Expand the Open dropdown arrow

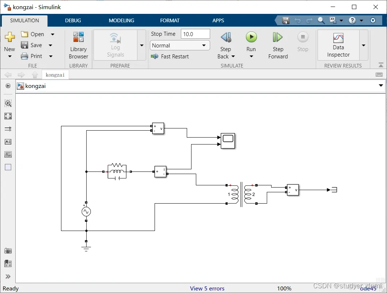(x=53, y=34)
